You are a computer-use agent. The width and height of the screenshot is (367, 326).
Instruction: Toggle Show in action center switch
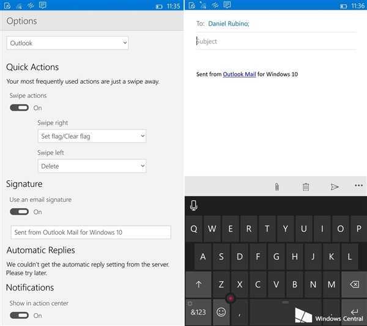click(19, 316)
